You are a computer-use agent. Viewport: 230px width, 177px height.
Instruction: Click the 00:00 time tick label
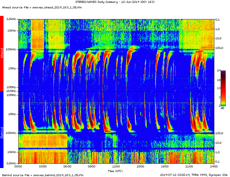(18, 167)
